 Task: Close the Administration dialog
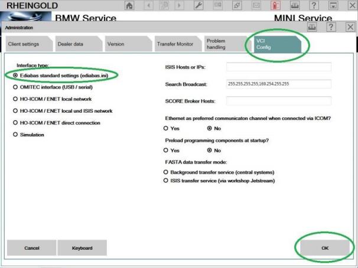350,27
